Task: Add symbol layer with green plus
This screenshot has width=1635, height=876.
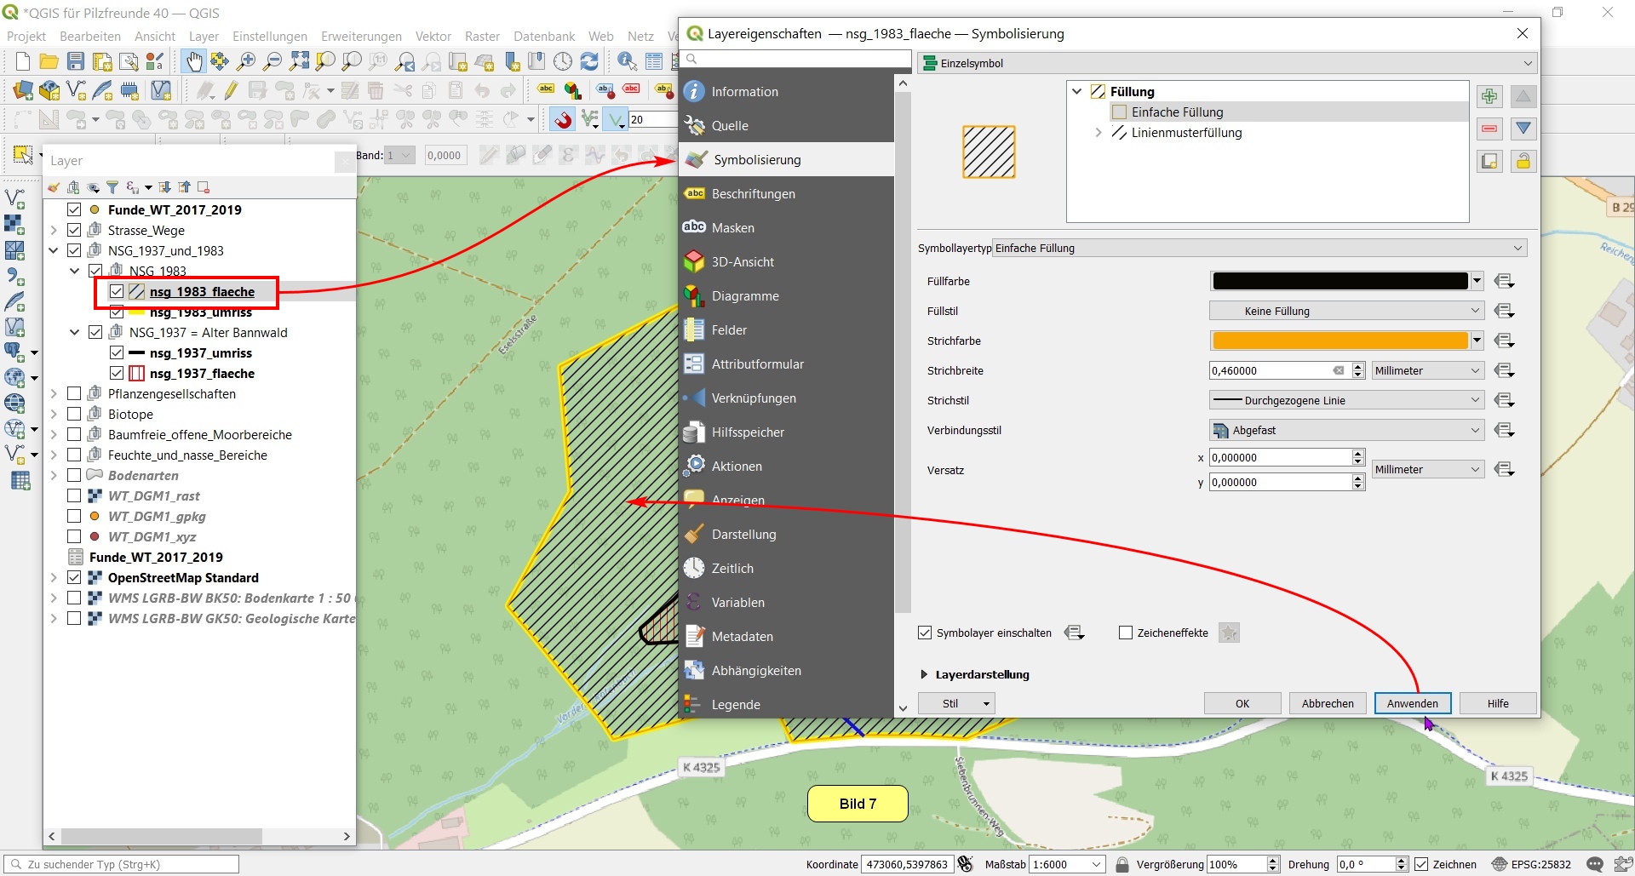Action: point(1489,96)
